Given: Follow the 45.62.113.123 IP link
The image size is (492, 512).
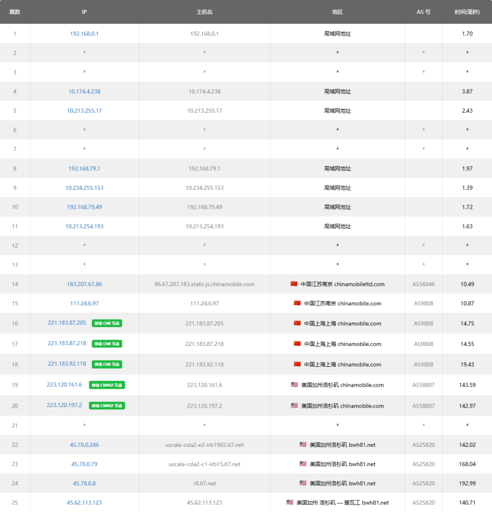Looking at the screenshot, I should (x=84, y=503).
